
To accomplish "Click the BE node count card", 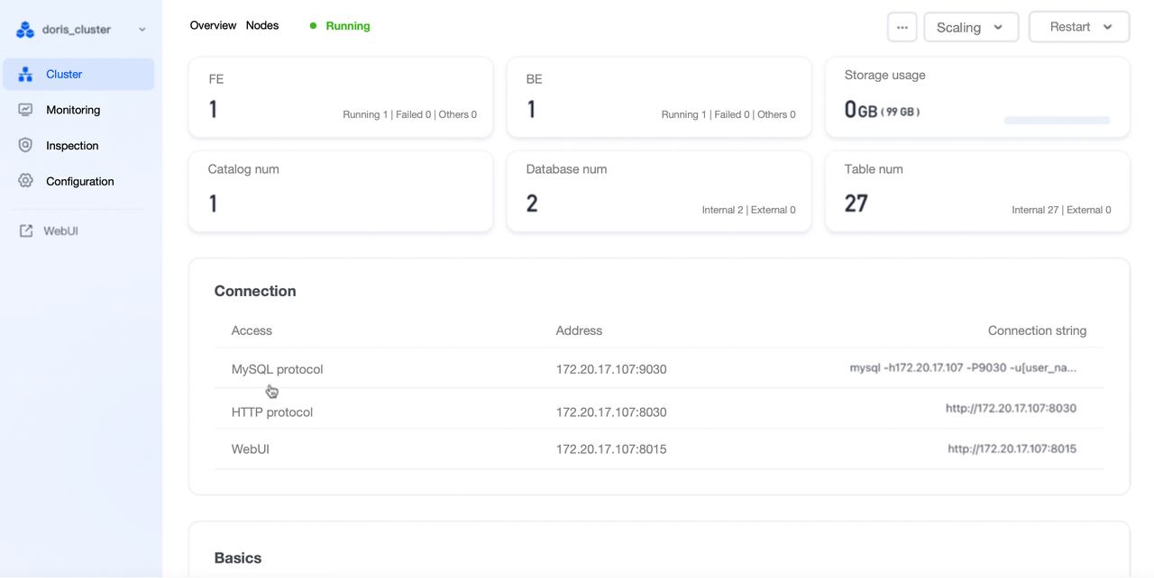I will click(658, 97).
